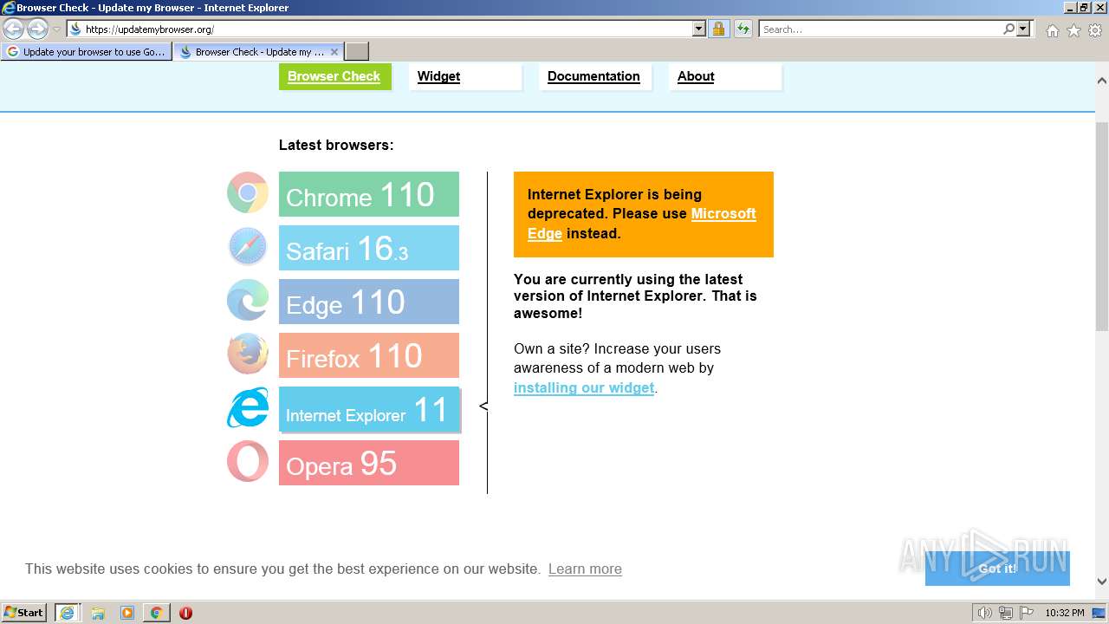Open the cookie 'Learn more' link
Viewport: 1109px width, 624px height.
(585, 569)
